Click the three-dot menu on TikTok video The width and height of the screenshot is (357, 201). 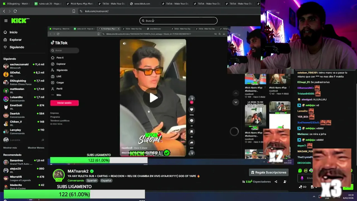181,43
